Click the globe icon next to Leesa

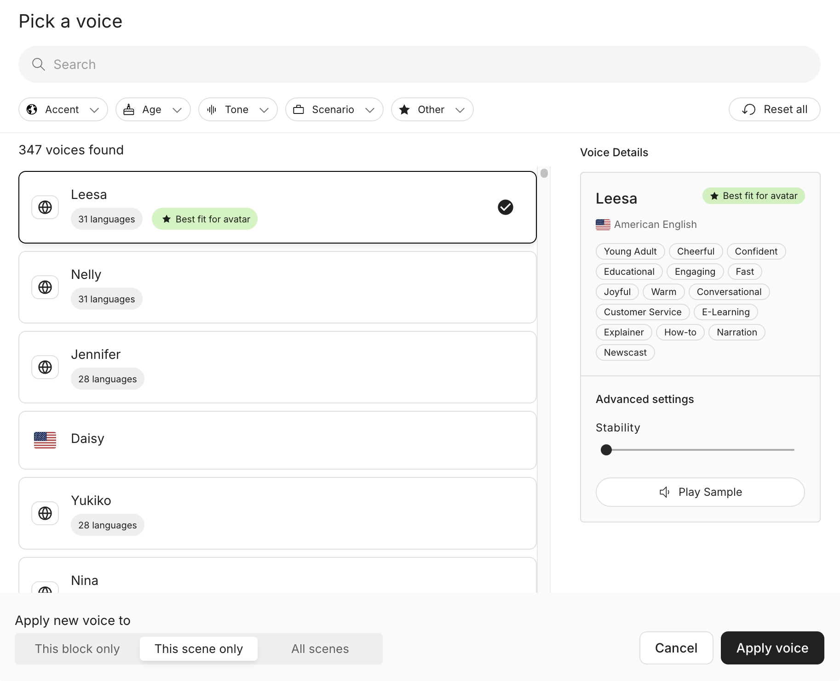coord(45,207)
